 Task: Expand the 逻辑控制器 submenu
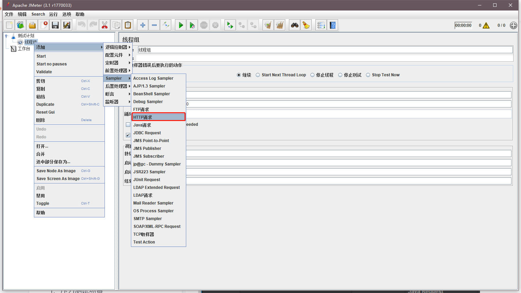[x=118, y=47]
